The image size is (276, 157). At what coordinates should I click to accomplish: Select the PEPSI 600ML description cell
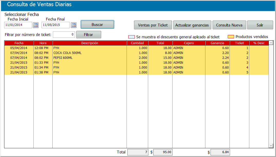click(x=90, y=58)
